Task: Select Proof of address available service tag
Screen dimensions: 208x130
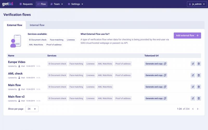Action: 54,45
